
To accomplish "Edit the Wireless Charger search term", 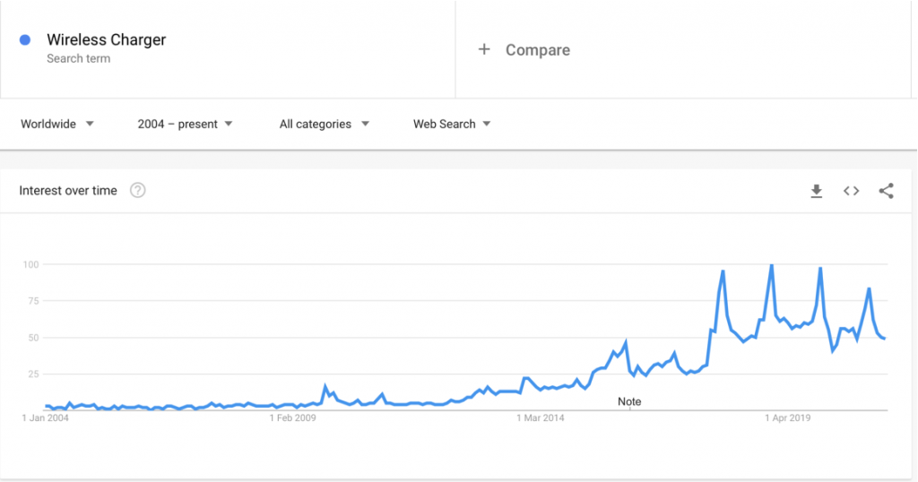I will coord(107,39).
